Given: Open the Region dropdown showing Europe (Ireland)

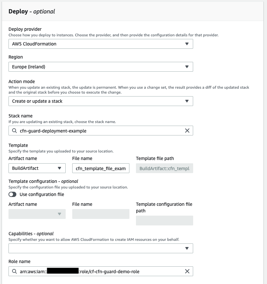Looking at the screenshot, I should coord(101,67).
